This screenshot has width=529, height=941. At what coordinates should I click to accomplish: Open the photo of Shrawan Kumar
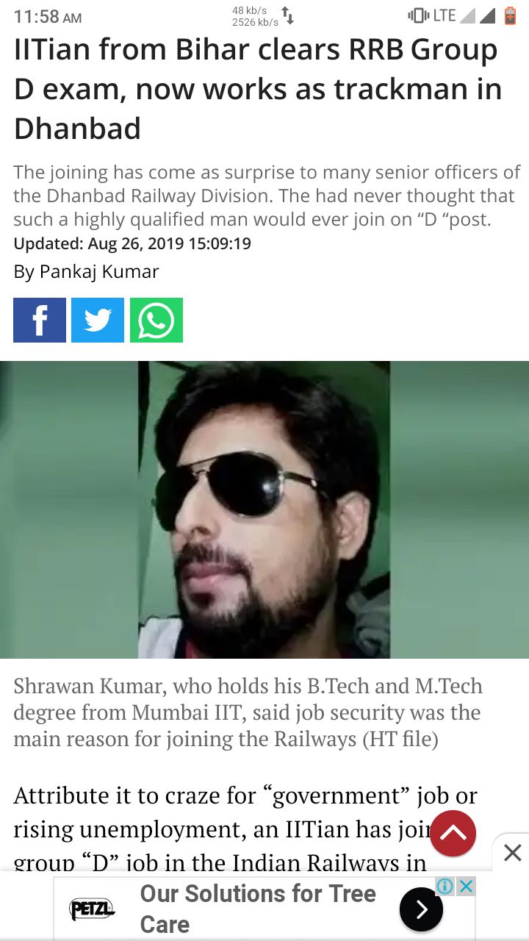pos(264,509)
